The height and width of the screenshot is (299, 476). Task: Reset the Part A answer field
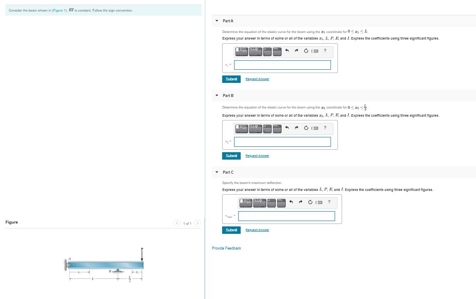click(306, 51)
